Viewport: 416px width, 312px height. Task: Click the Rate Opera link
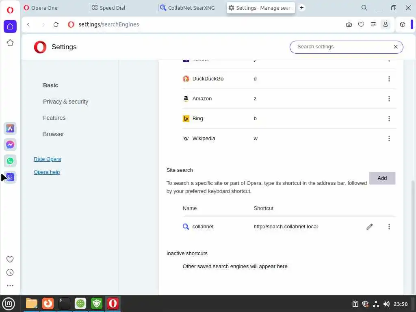pyautogui.click(x=47, y=159)
